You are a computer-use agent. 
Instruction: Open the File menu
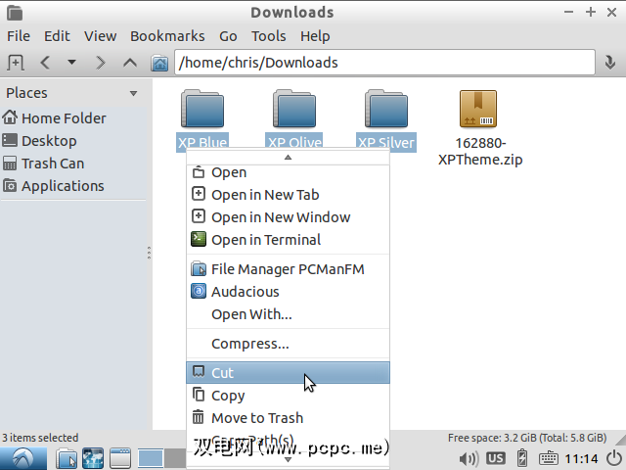(19, 36)
